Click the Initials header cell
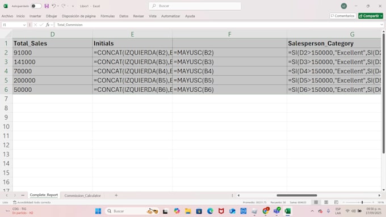The width and height of the screenshot is (386, 217). tap(132, 43)
